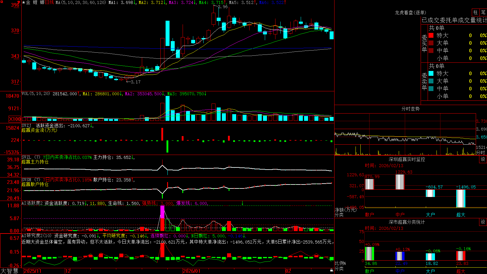Select the 02 month marker on timeline
Viewport: 487px width, 274px height.
tap(288, 271)
